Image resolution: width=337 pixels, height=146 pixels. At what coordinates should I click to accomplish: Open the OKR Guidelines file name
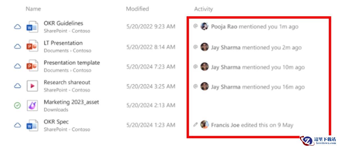tap(63, 23)
